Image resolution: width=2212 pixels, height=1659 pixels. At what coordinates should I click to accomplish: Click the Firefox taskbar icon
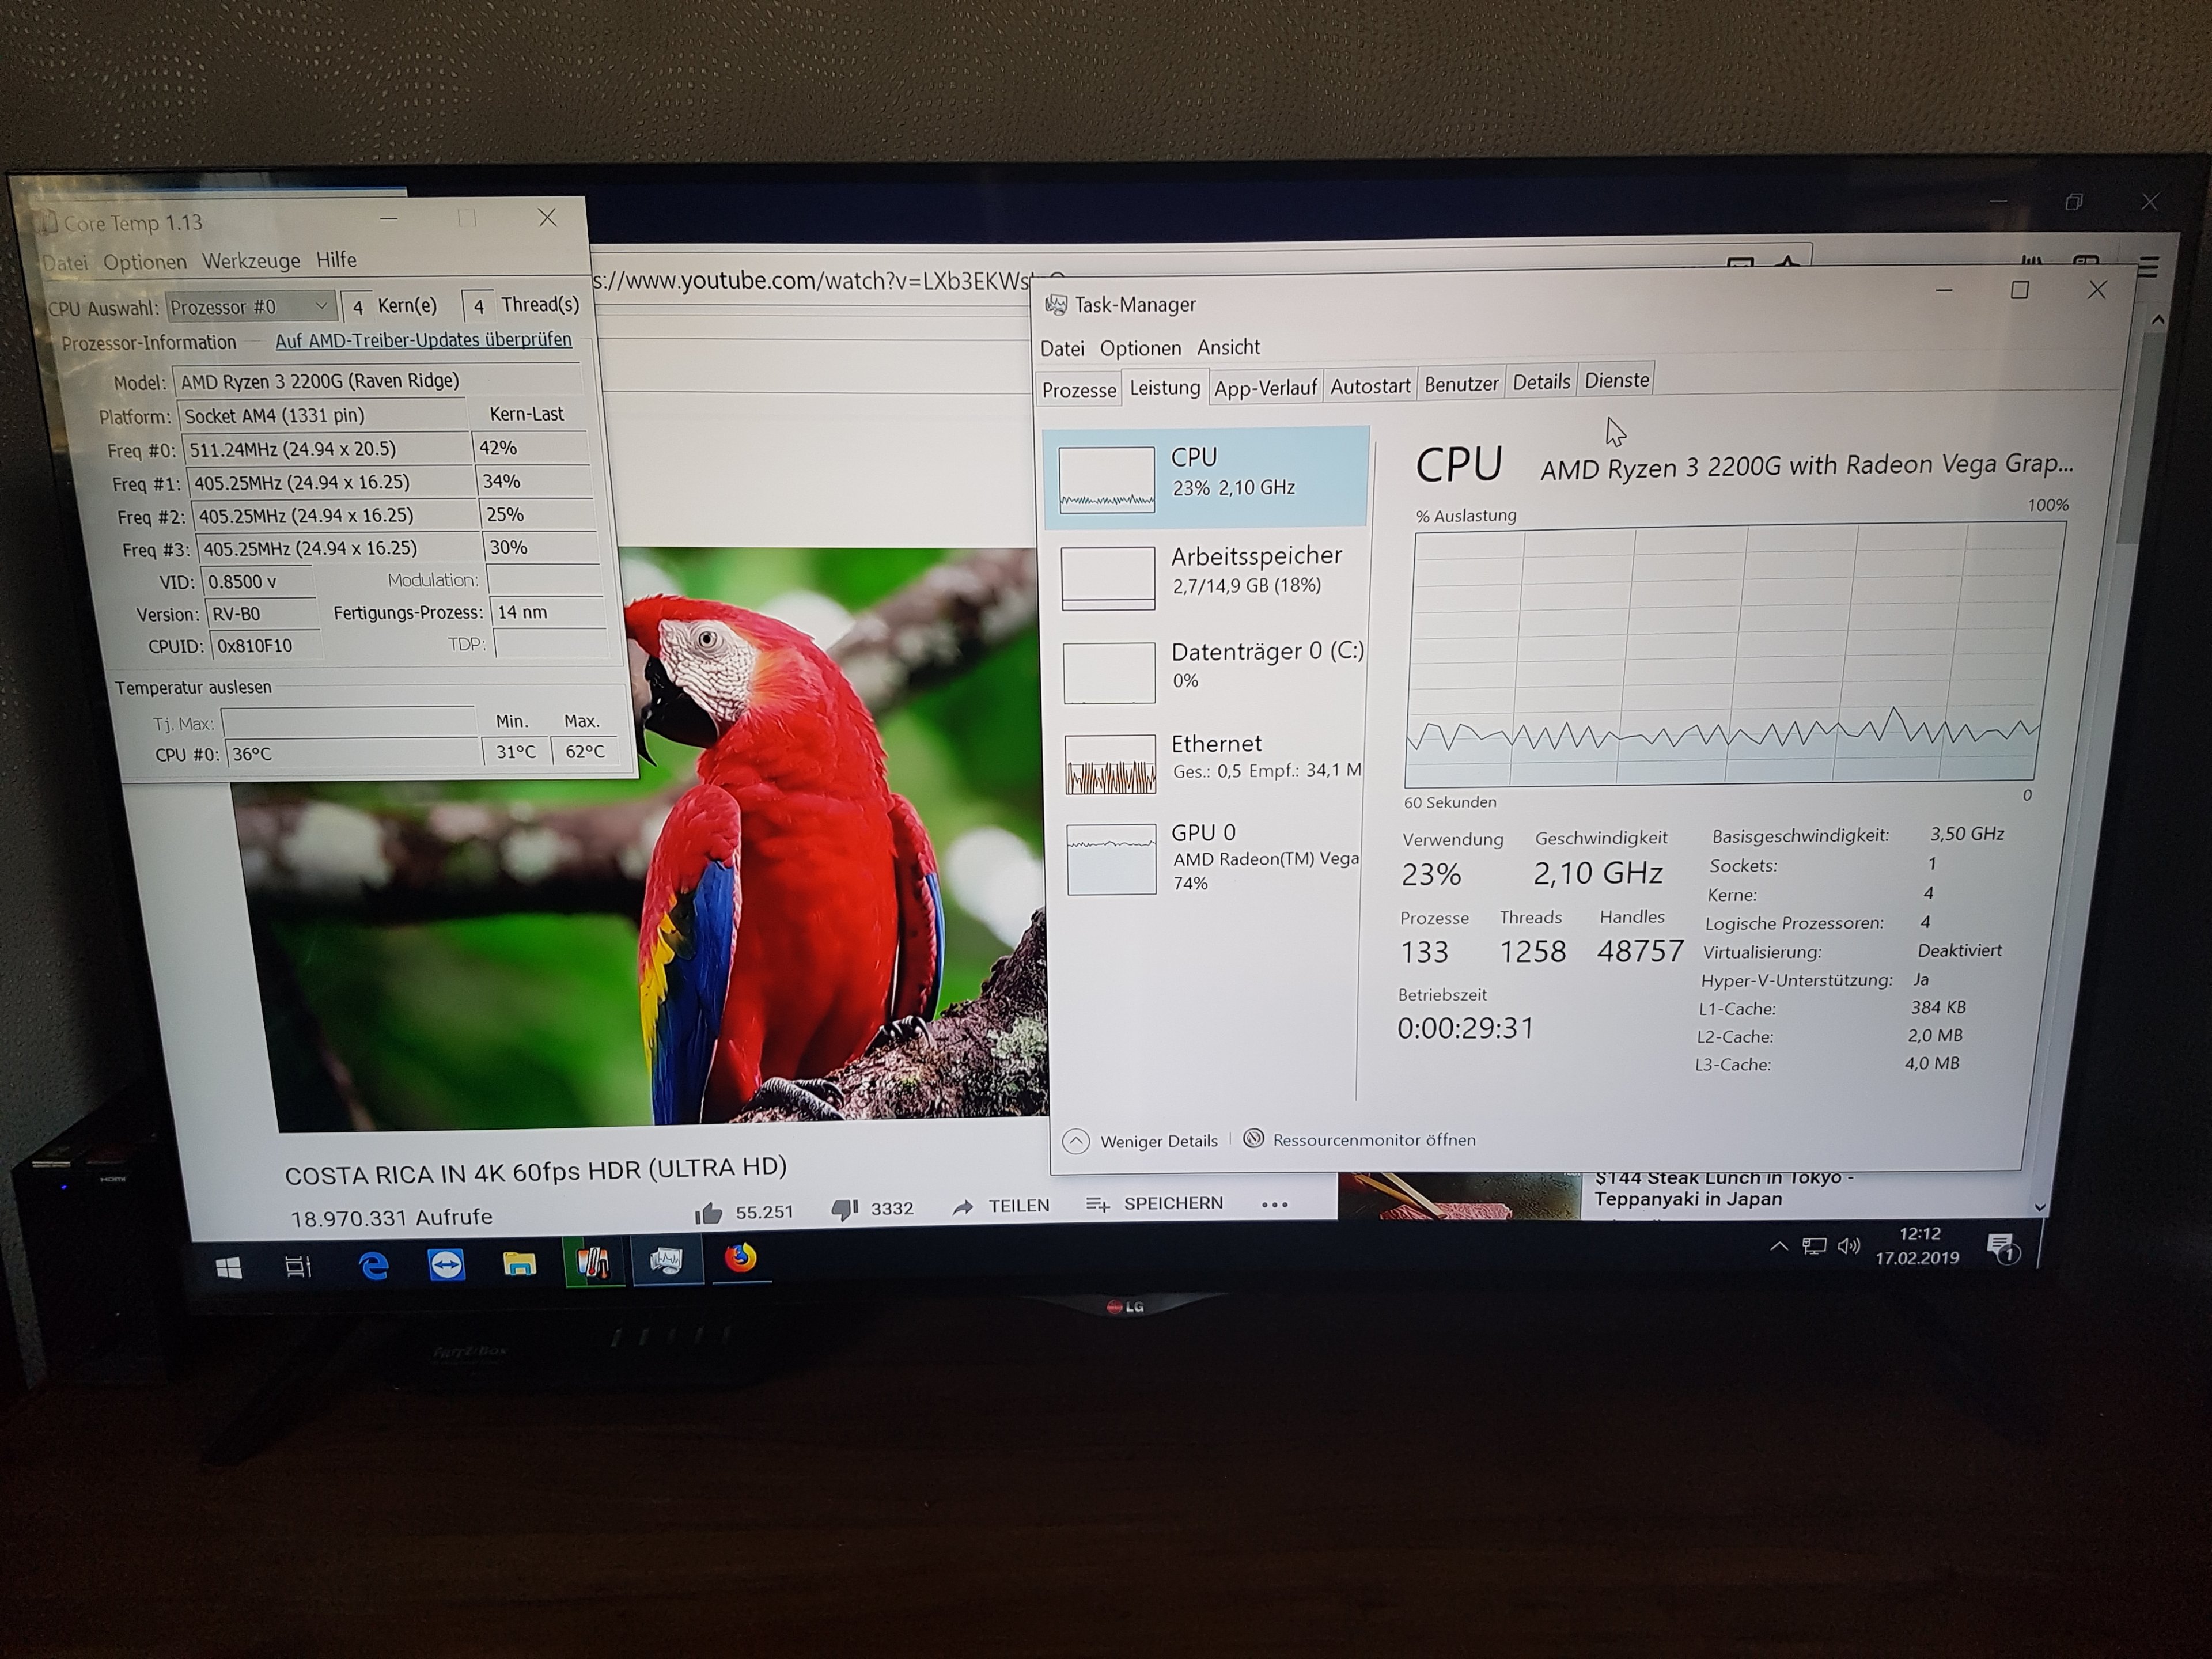pyautogui.click(x=740, y=1259)
